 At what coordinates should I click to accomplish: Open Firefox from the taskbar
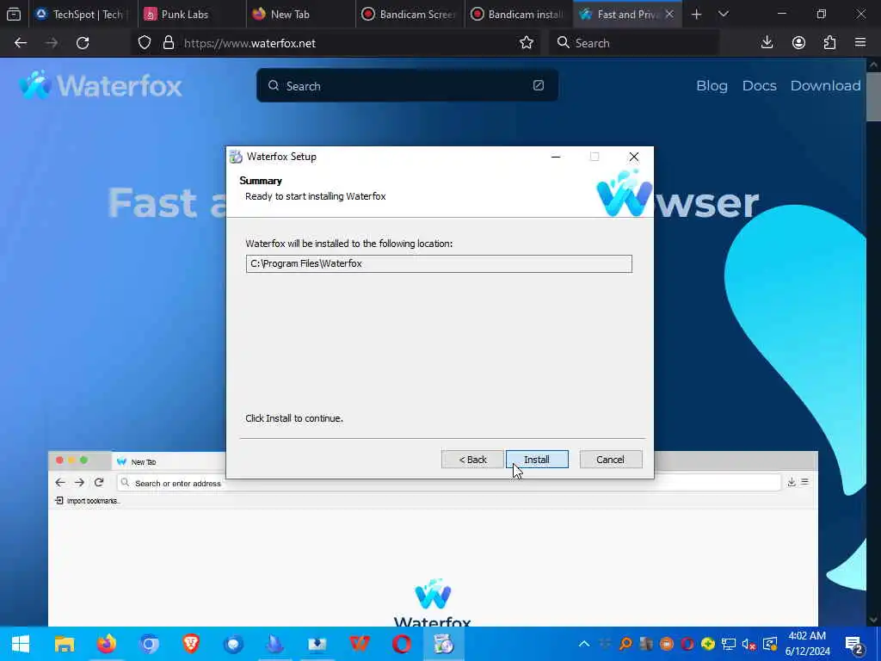pos(107,644)
